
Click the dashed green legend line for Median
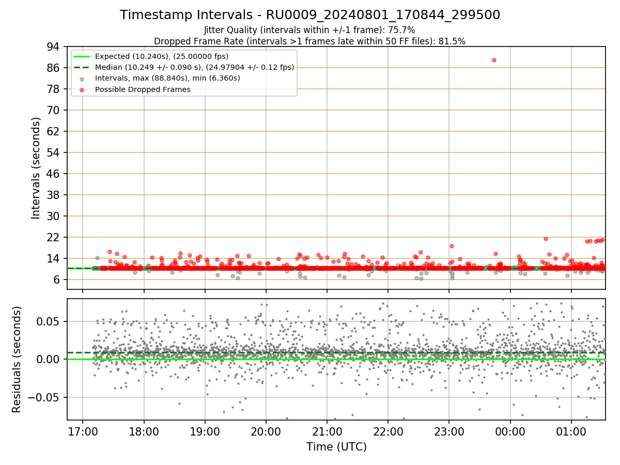pyautogui.click(x=82, y=68)
